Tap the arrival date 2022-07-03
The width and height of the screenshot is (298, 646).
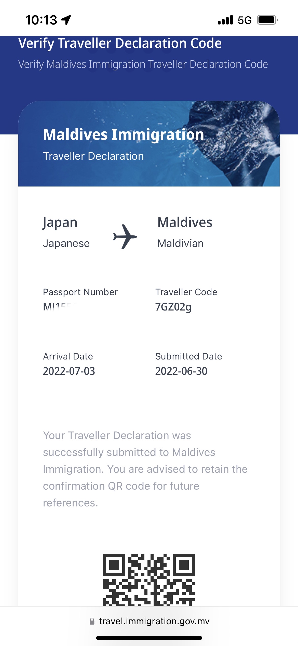(x=69, y=371)
